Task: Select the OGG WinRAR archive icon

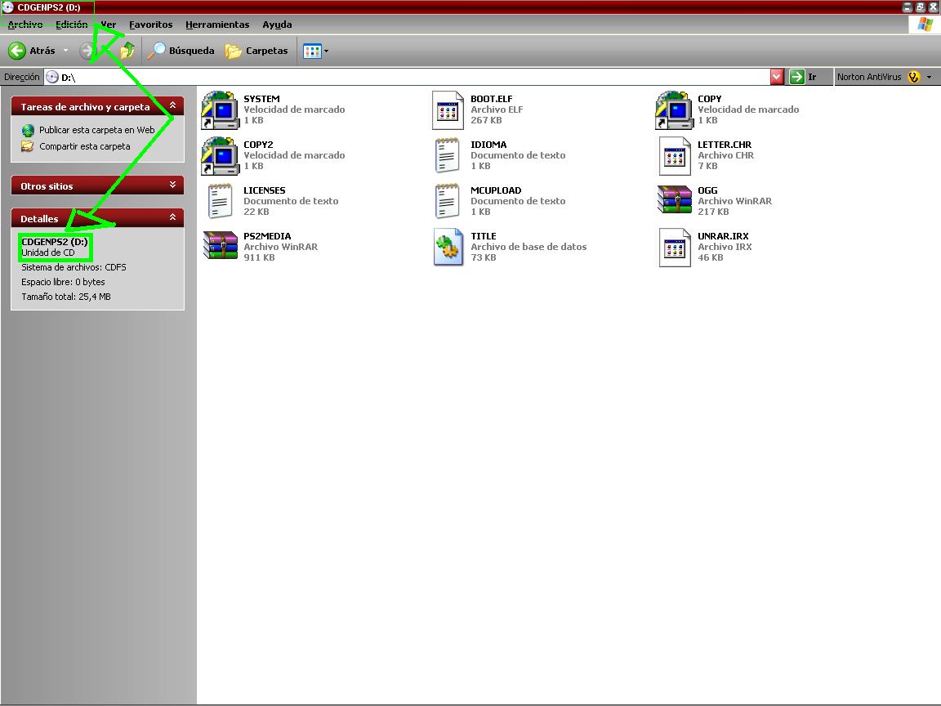Action: [x=675, y=200]
